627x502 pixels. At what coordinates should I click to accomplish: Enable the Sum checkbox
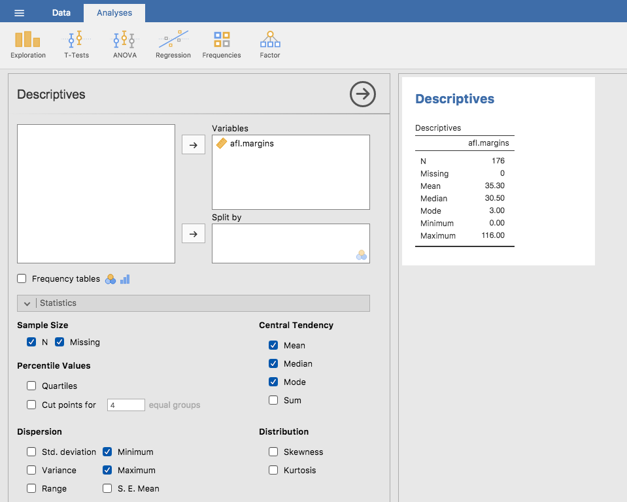273,400
